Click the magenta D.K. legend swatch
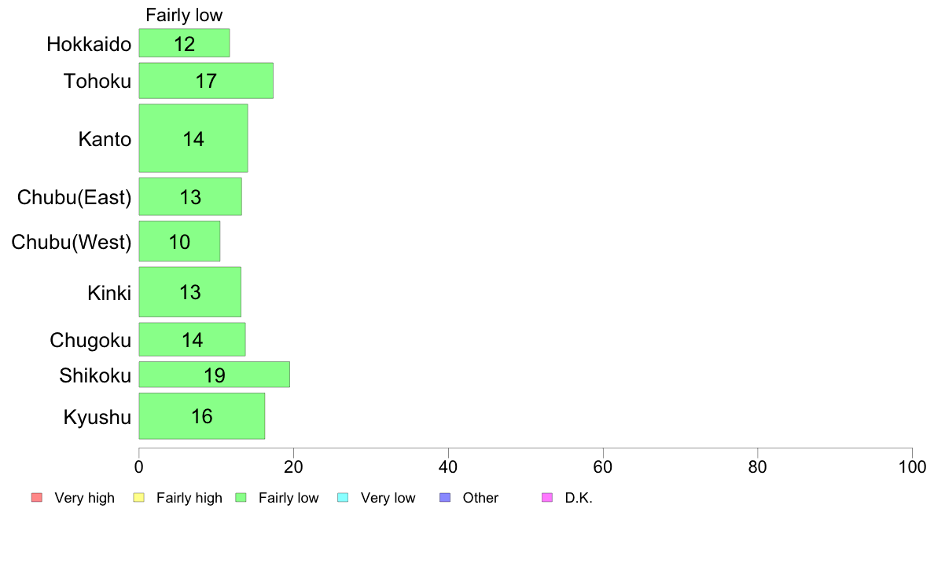Viewport: 934px width, 578px height. (547, 497)
